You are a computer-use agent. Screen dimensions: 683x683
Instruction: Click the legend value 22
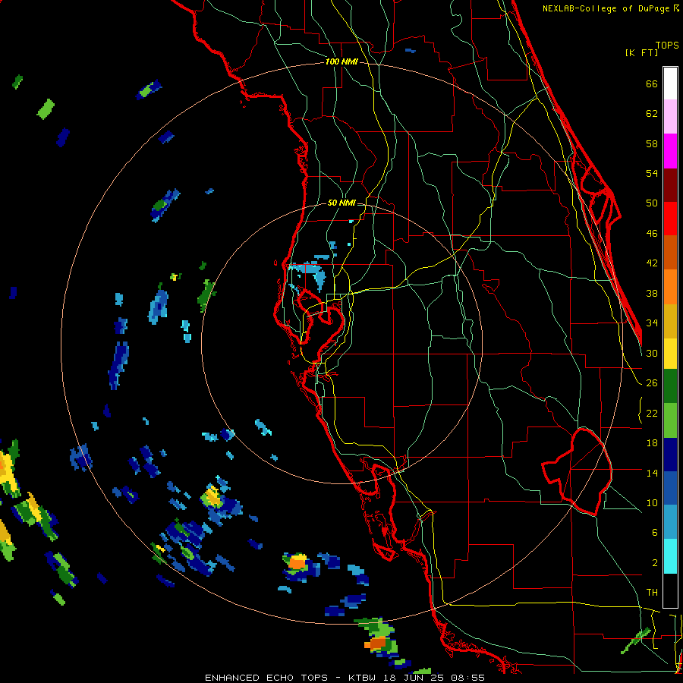point(652,413)
